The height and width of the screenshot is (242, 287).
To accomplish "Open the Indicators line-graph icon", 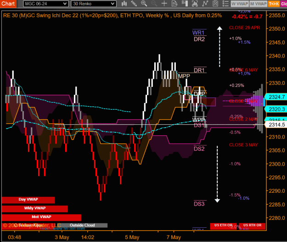I will pos(205,4).
